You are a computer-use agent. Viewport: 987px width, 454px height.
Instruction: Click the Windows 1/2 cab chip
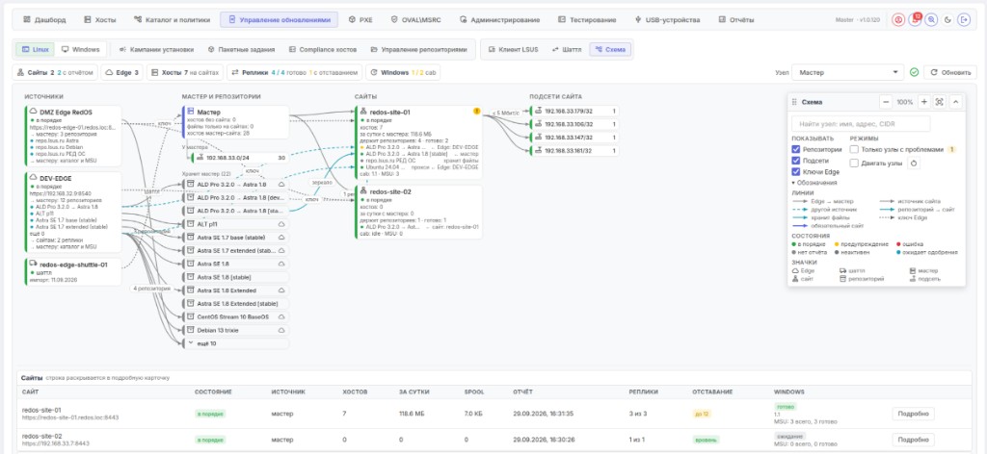pyautogui.click(x=403, y=72)
